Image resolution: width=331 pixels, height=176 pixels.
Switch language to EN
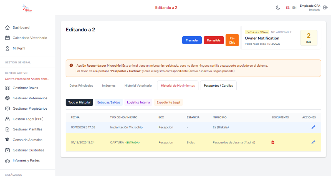point(294,8)
